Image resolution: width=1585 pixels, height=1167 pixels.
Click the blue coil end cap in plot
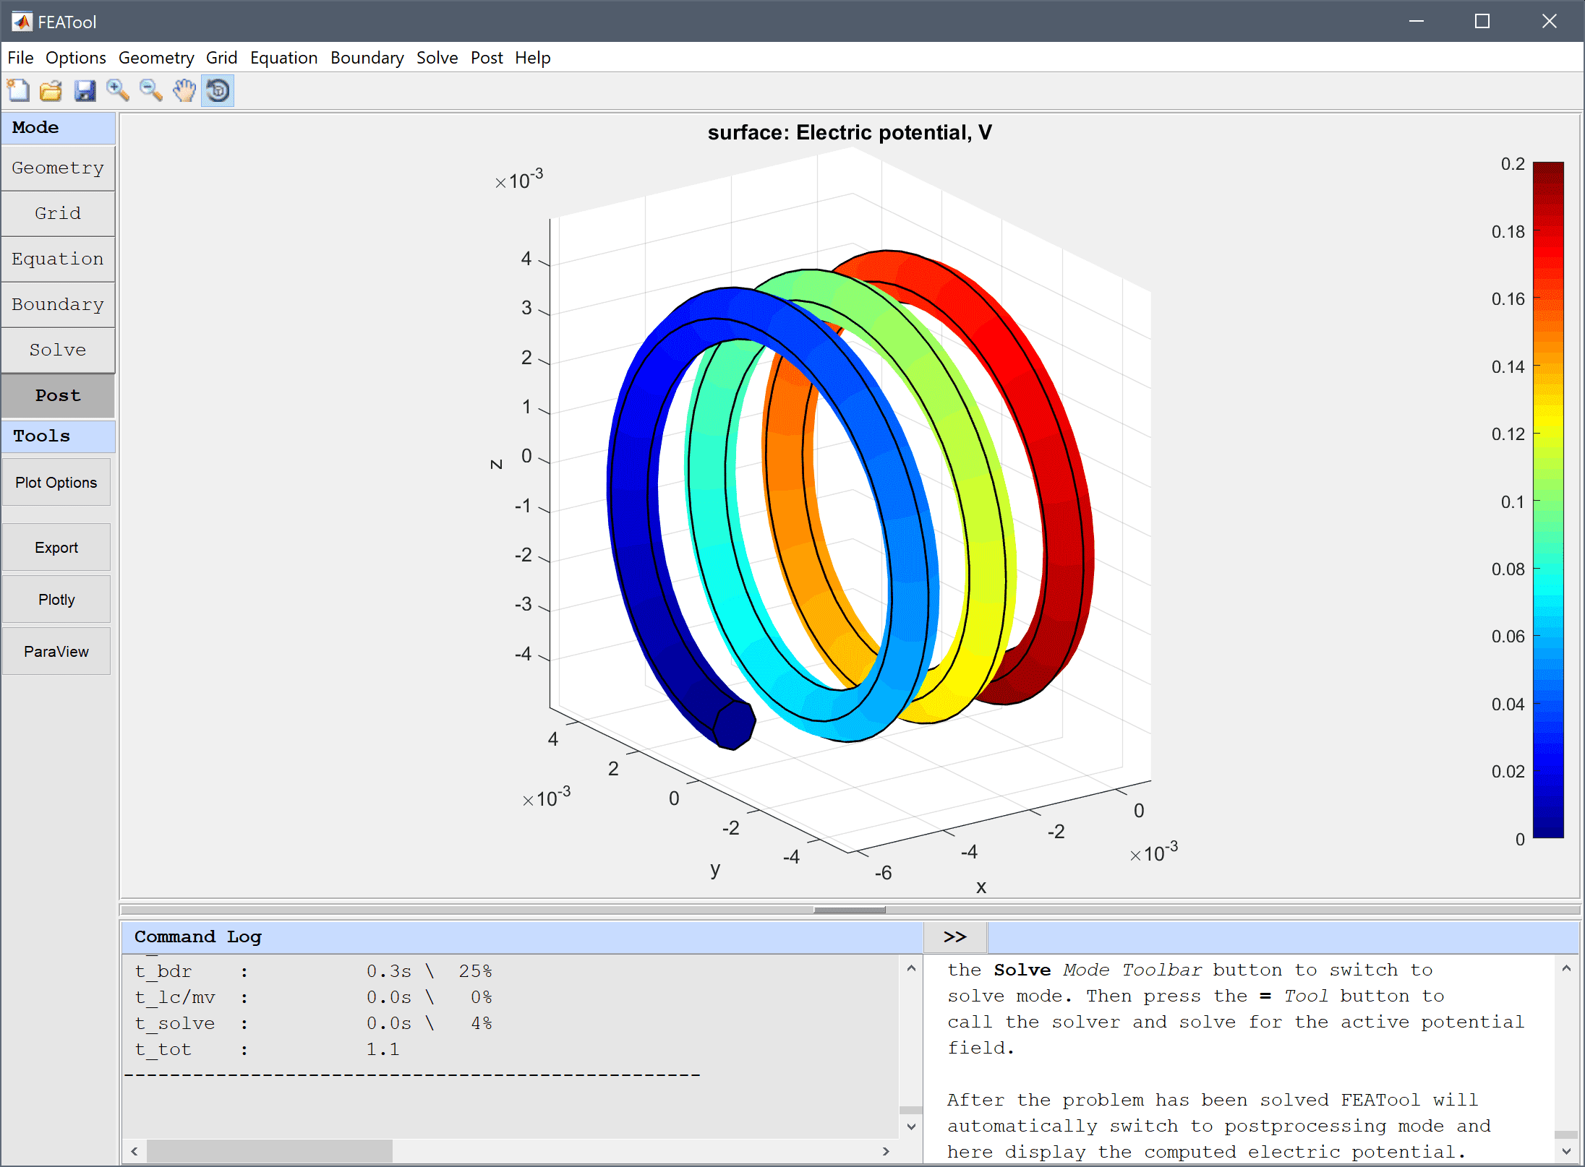735,725
